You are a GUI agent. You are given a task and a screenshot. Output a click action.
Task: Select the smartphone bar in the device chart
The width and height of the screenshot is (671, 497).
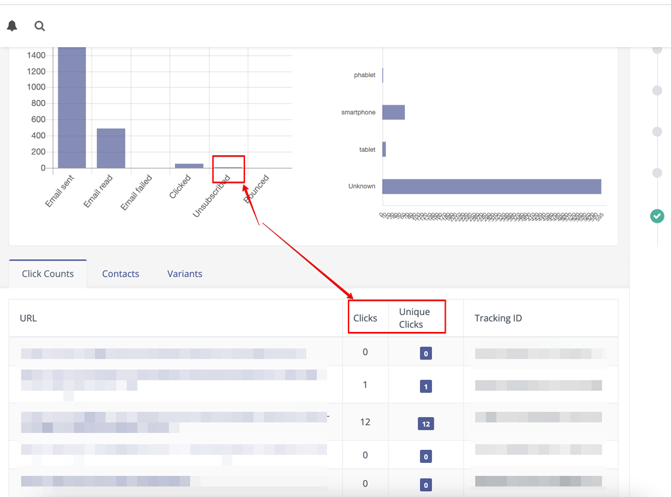tap(394, 111)
